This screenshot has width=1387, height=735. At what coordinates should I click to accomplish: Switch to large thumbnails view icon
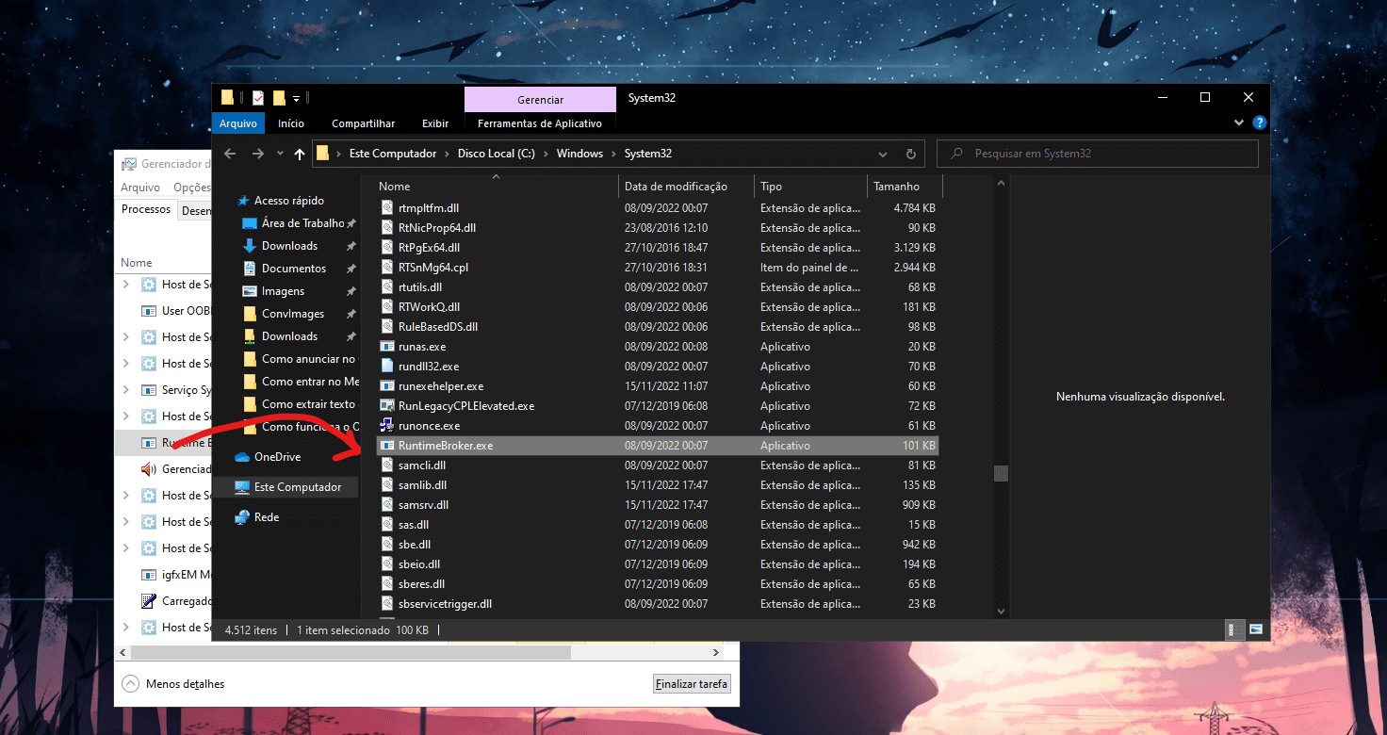pyautogui.click(x=1255, y=629)
